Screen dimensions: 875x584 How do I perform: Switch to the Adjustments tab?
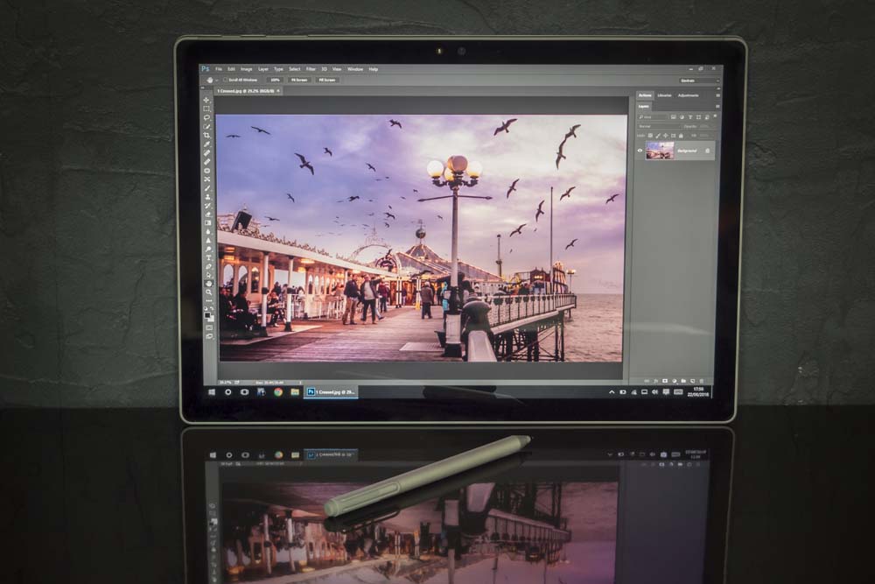[x=688, y=95]
